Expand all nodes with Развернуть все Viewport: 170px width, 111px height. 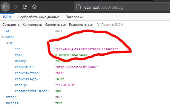click(81, 25)
